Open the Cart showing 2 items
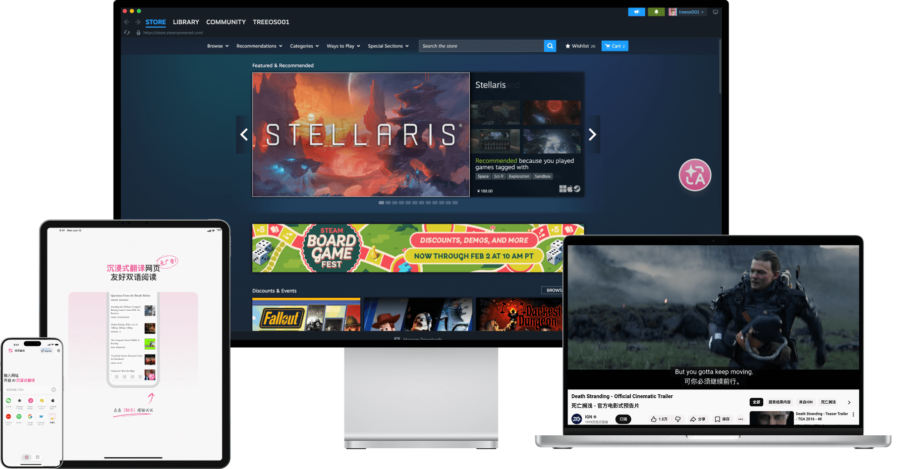 pyautogui.click(x=615, y=46)
